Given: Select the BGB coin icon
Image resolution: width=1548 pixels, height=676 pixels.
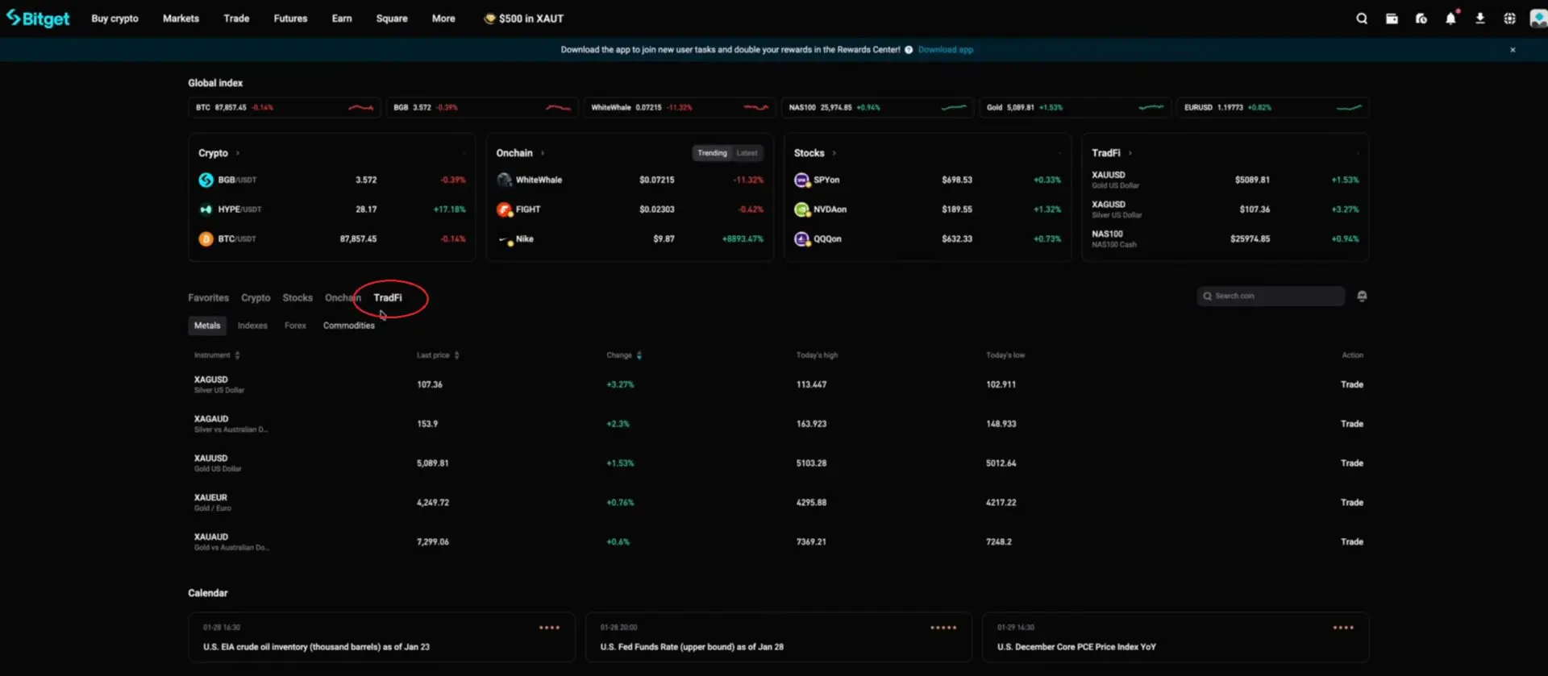Looking at the screenshot, I should point(206,180).
